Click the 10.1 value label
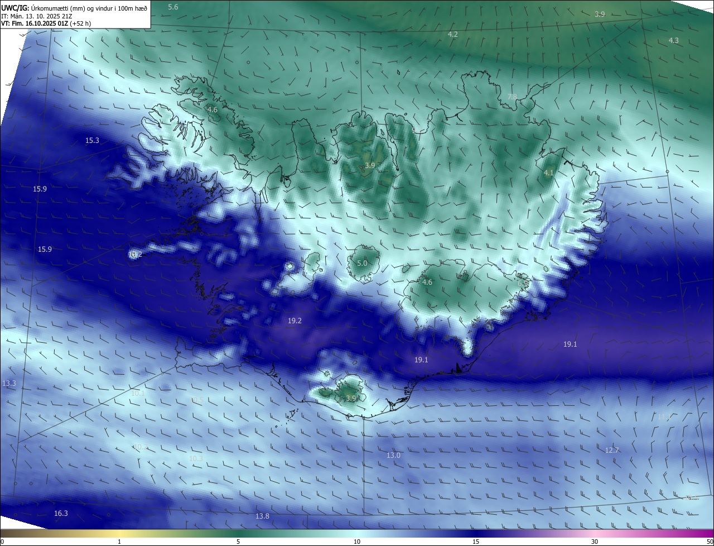The width and height of the screenshot is (714, 546). pos(138,394)
